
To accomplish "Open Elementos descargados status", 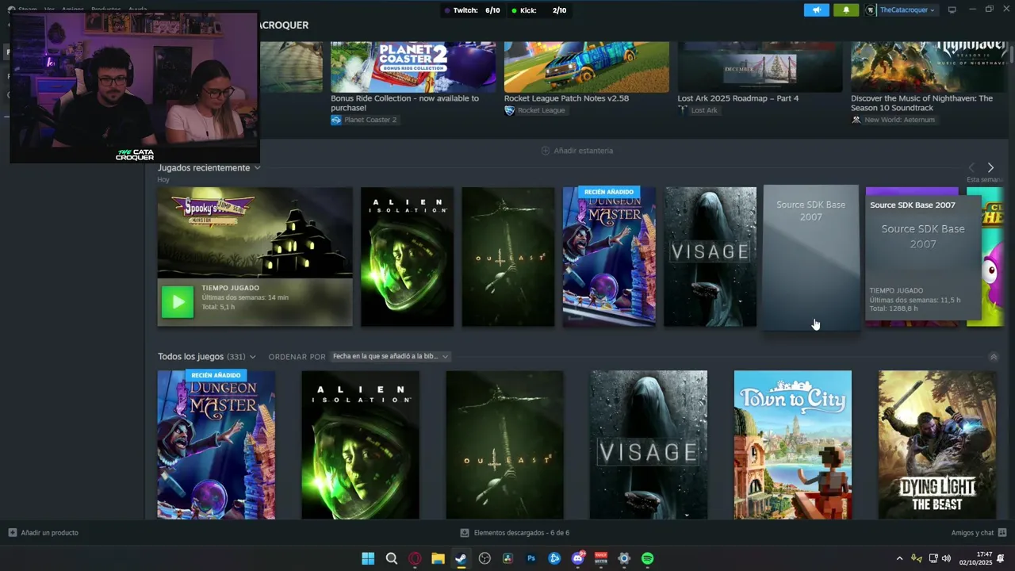I will pos(522,533).
